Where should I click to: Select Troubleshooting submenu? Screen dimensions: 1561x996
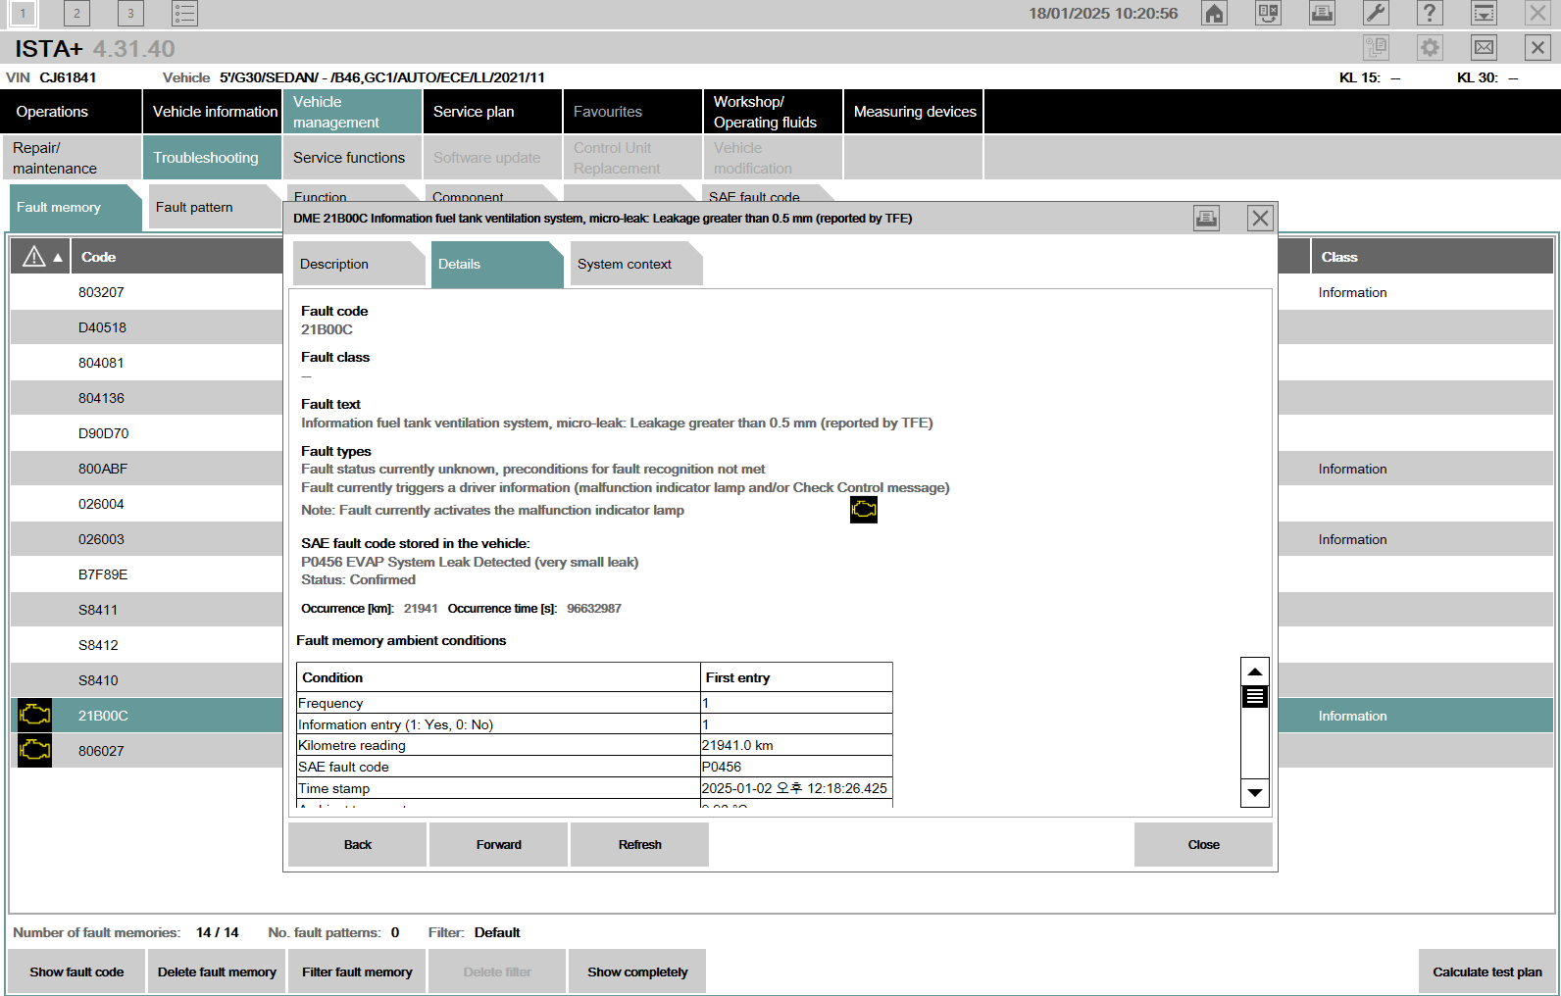click(x=212, y=158)
